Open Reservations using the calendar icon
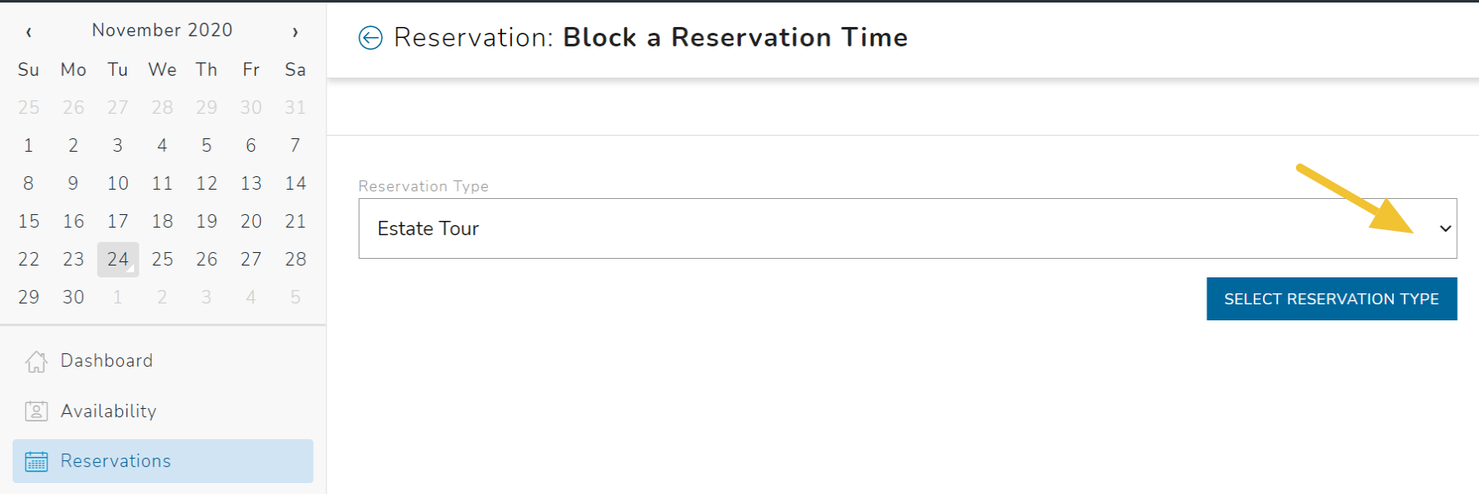Screen dimensions: 1479x494 coord(35,461)
